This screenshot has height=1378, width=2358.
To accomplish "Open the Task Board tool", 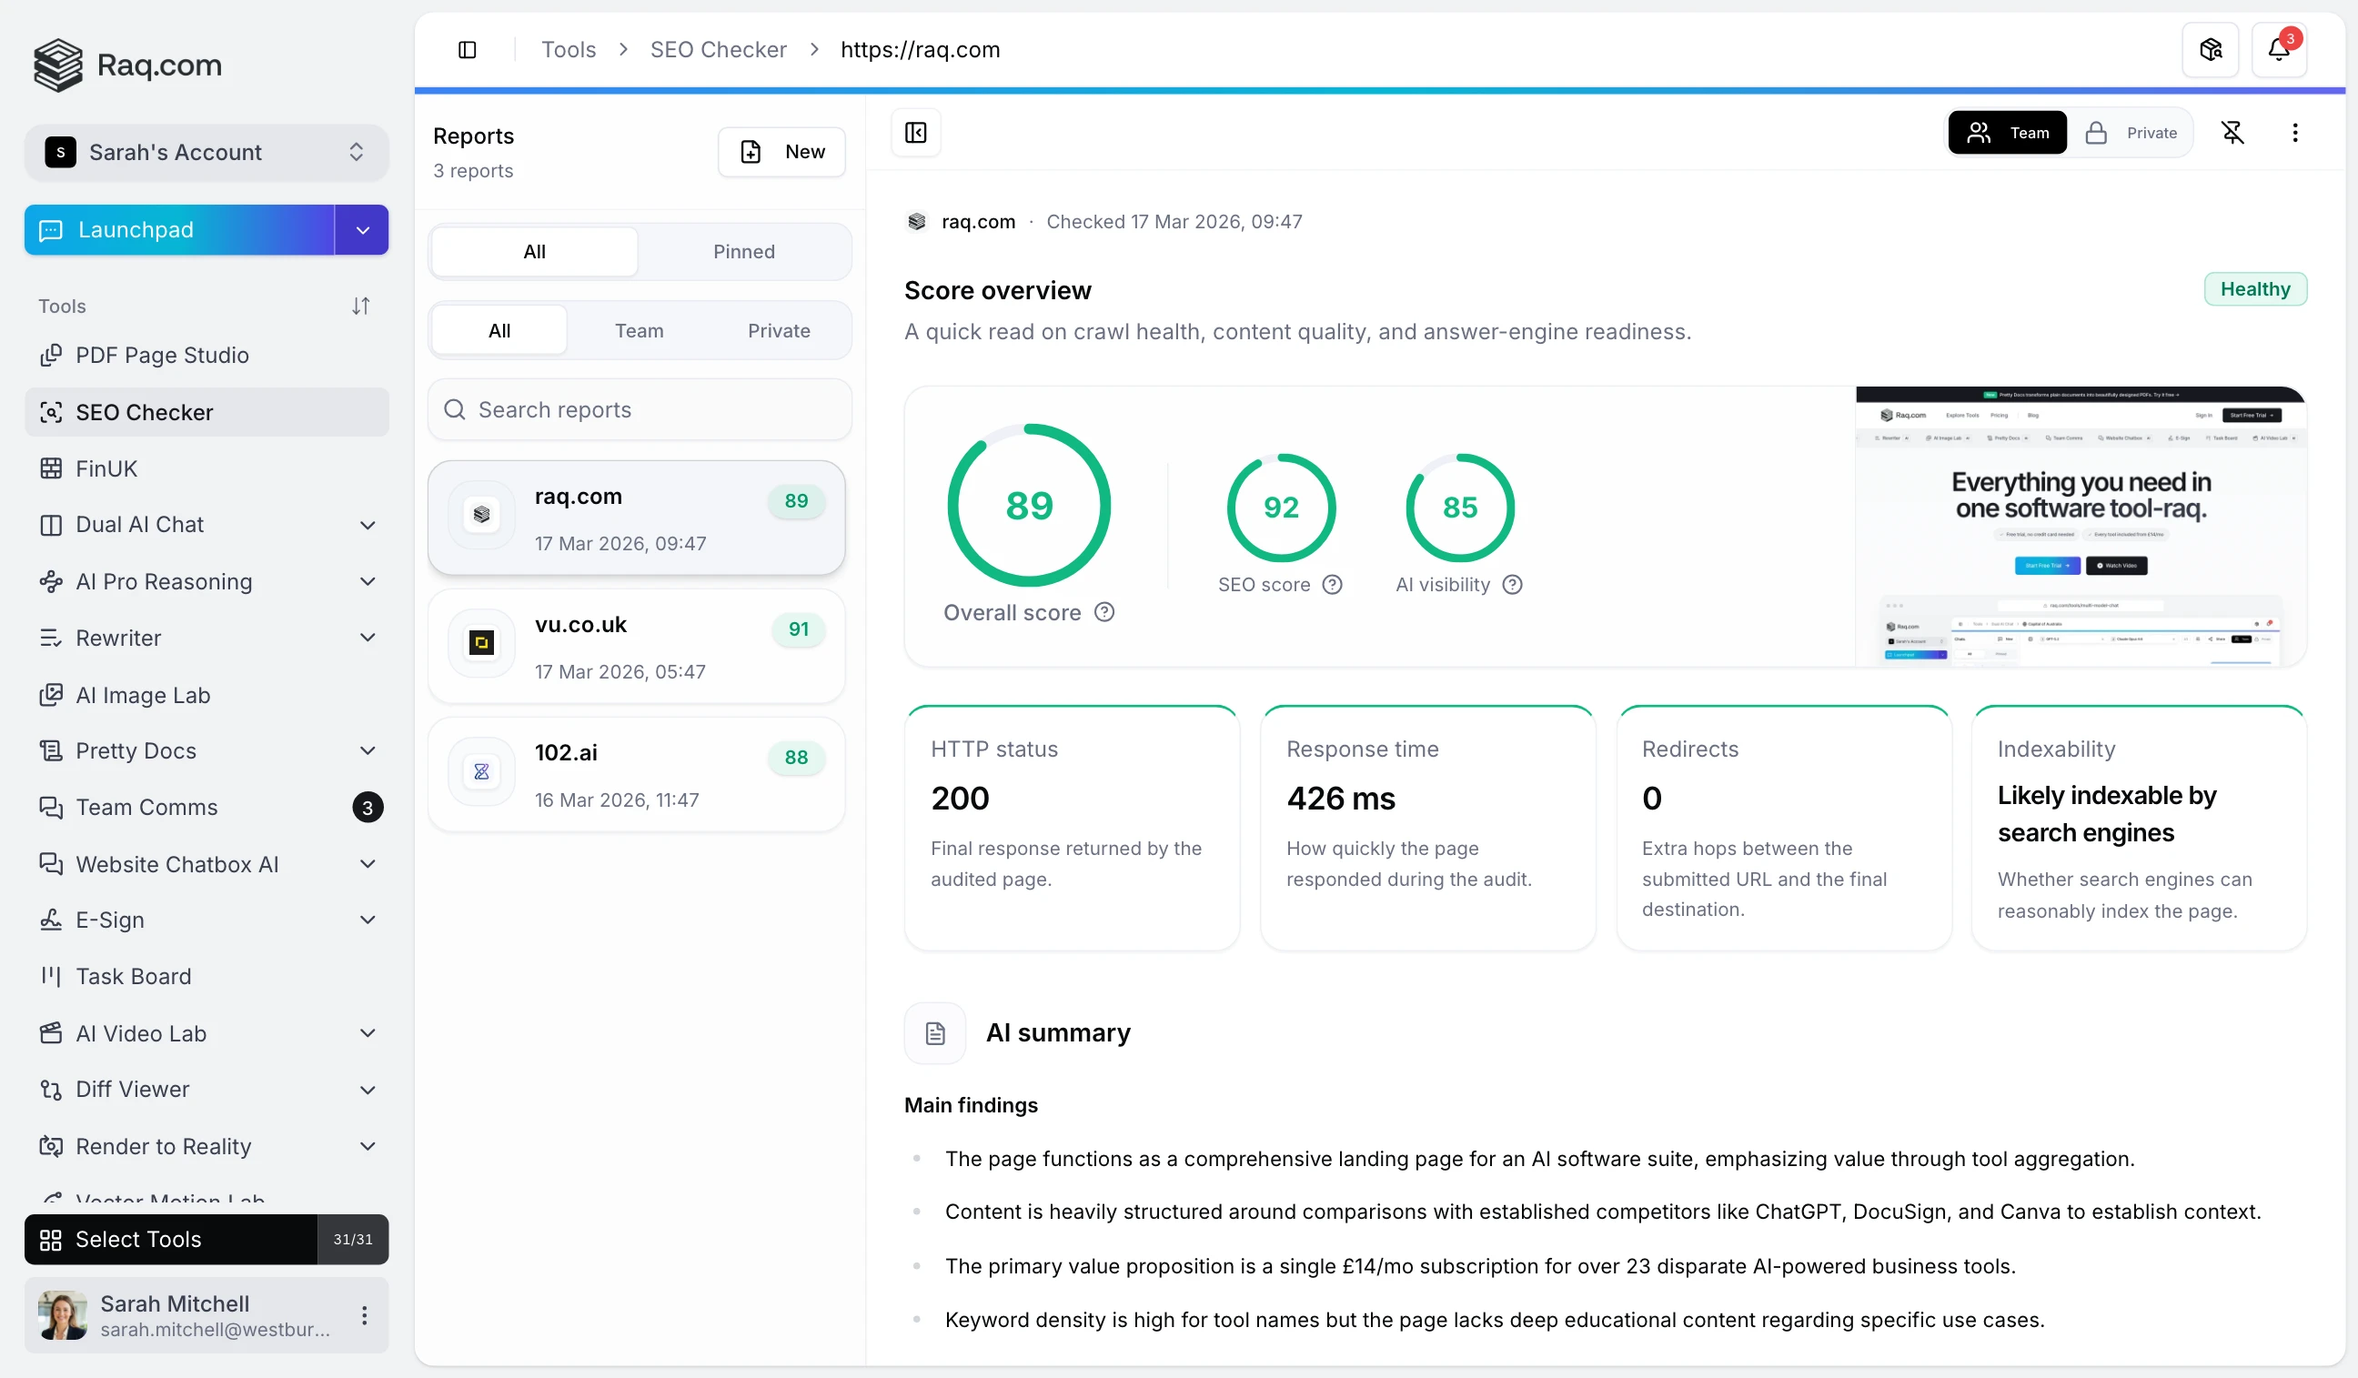I will [133, 976].
